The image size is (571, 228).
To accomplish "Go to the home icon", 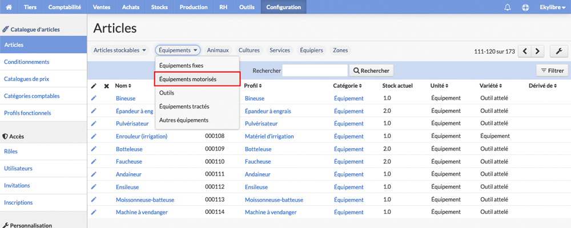I will click(x=9, y=7).
